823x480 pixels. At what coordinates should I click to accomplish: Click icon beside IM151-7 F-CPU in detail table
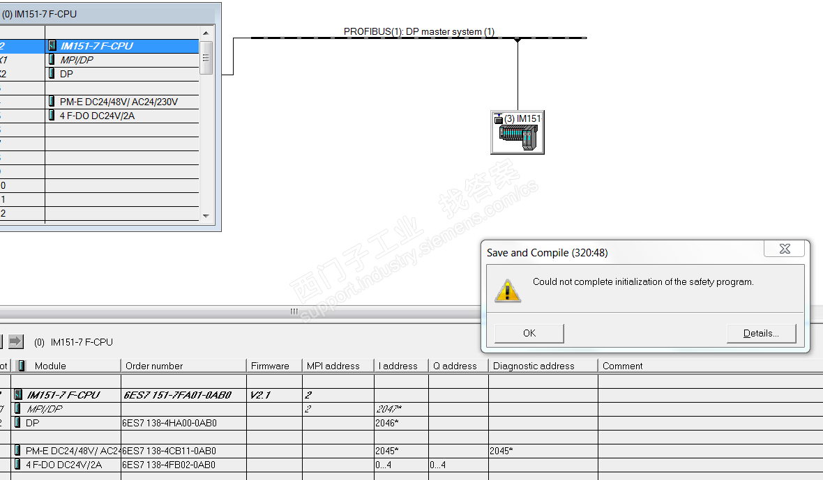tap(18, 394)
